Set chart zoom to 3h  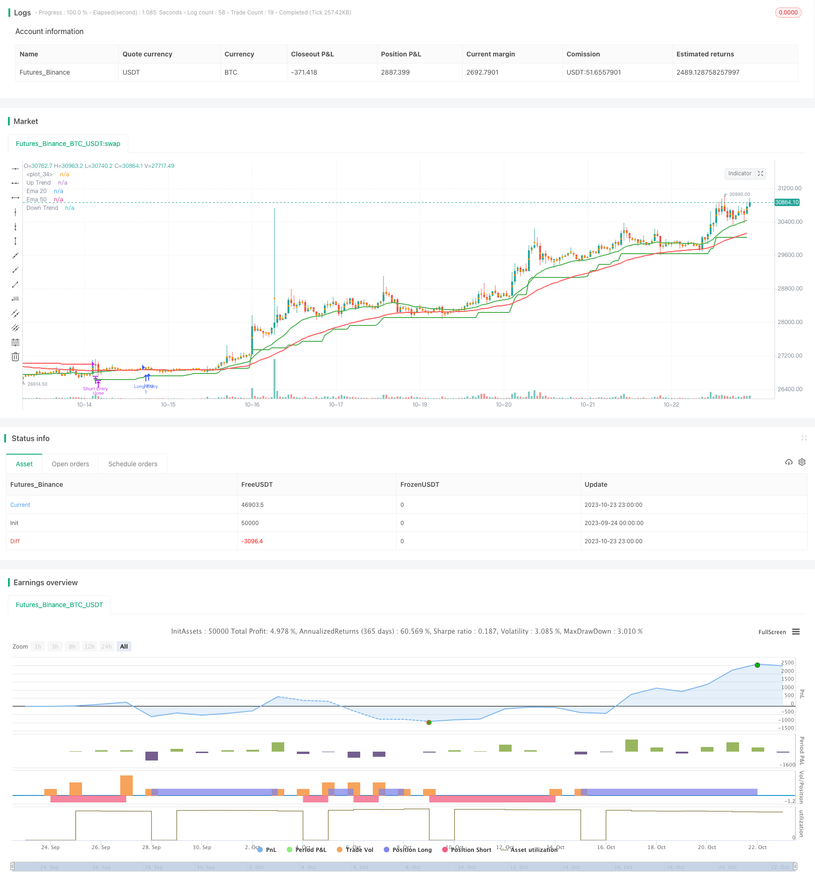[55, 646]
